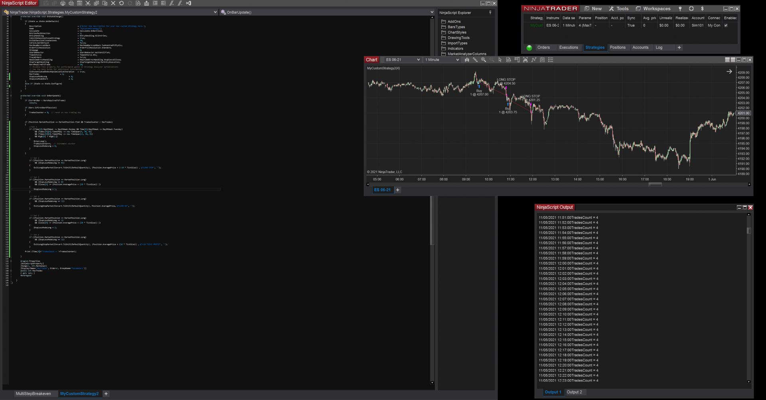The width and height of the screenshot is (766, 400).
Task: Open the OnBarUpdate() method dropdown
Action: pyautogui.click(x=327, y=12)
